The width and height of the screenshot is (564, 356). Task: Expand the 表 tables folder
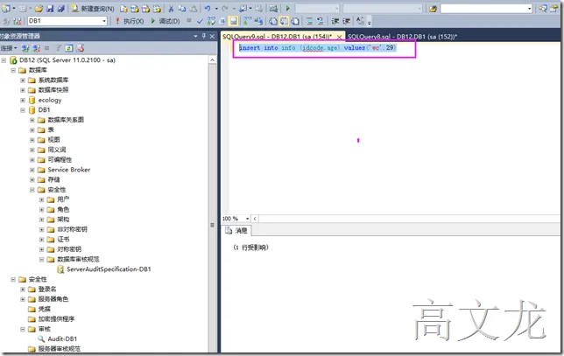[32, 130]
